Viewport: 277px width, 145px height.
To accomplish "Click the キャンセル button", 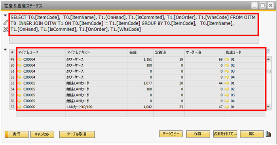I will (x=42, y=134).
